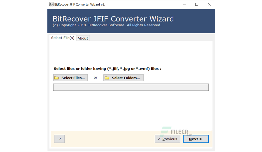
Task: Click the Select Folders... button
Action: coord(123,78)
